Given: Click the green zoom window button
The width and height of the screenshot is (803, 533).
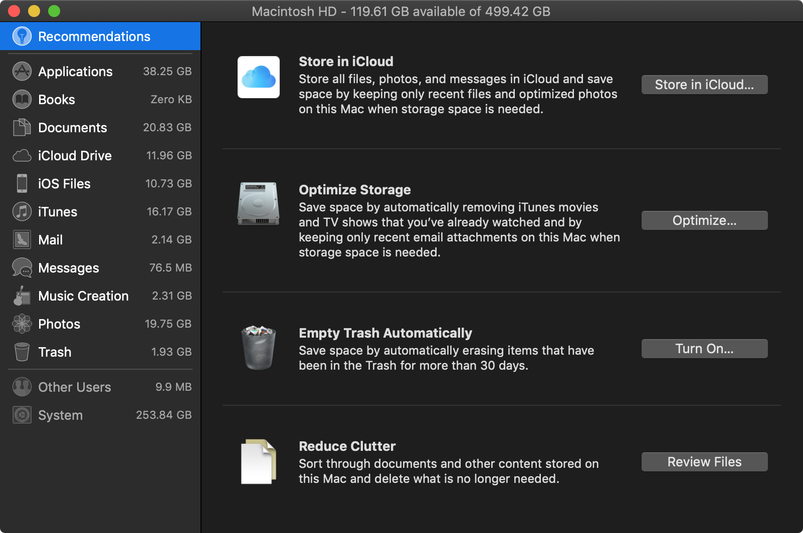Looking at the screenshot, I should 54,11.
